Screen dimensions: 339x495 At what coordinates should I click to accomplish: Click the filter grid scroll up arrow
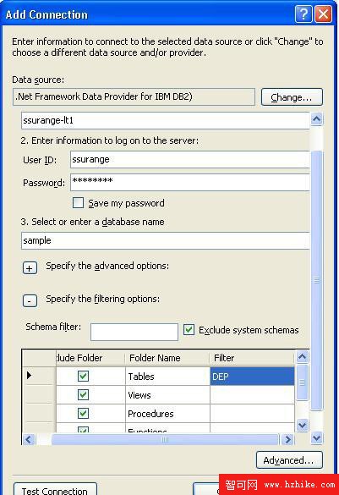[302, 357]
